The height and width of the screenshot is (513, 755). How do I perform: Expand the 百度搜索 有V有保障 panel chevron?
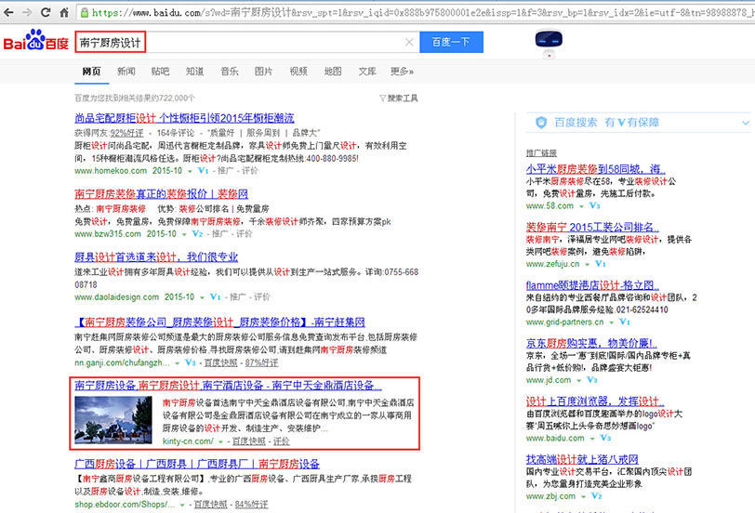coord(746,124)
